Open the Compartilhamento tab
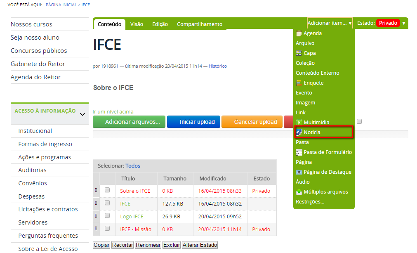The width and height of the screenshot is (417, 253). tap(200, 24)
